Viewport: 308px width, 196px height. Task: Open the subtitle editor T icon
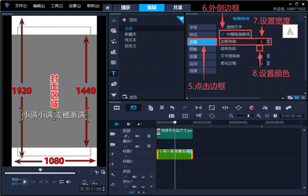click(x=172, y=116)
